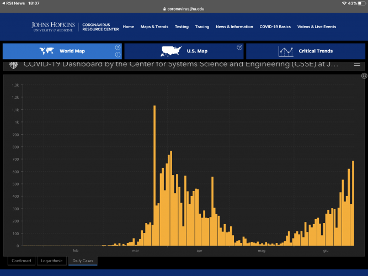
Task: Open the help icon on World Map tab
Action: coord(117,47)
